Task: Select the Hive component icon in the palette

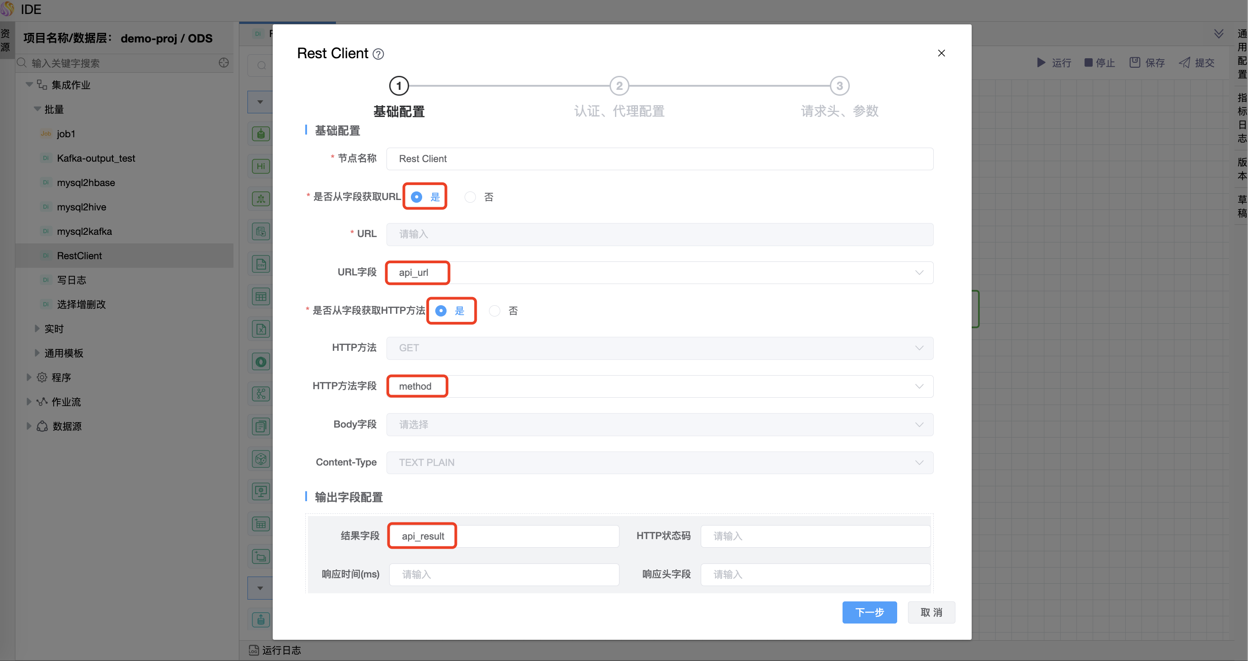Action: pyautogui.click(x=261, y=166)
